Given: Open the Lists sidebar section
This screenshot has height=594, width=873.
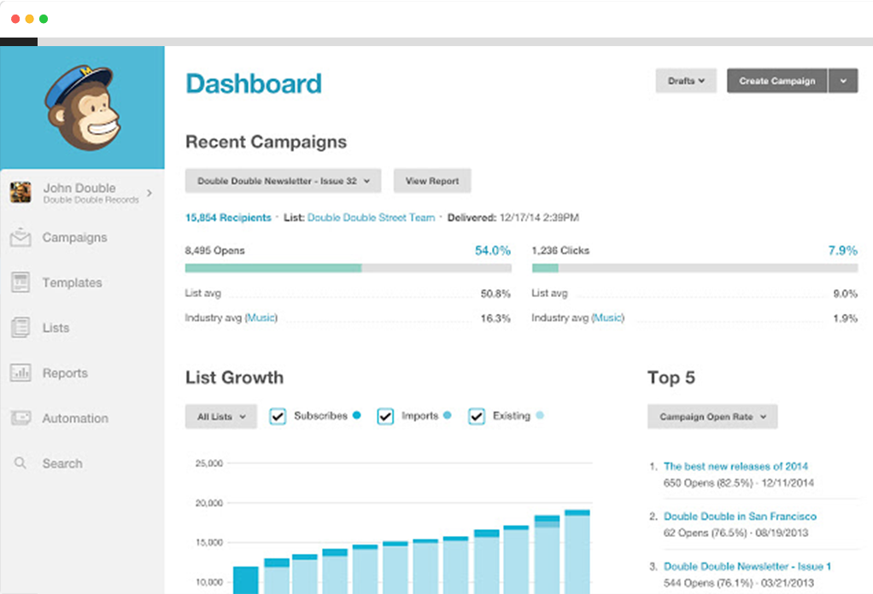Looking at the screenshot, I should (x=56, y=328).
